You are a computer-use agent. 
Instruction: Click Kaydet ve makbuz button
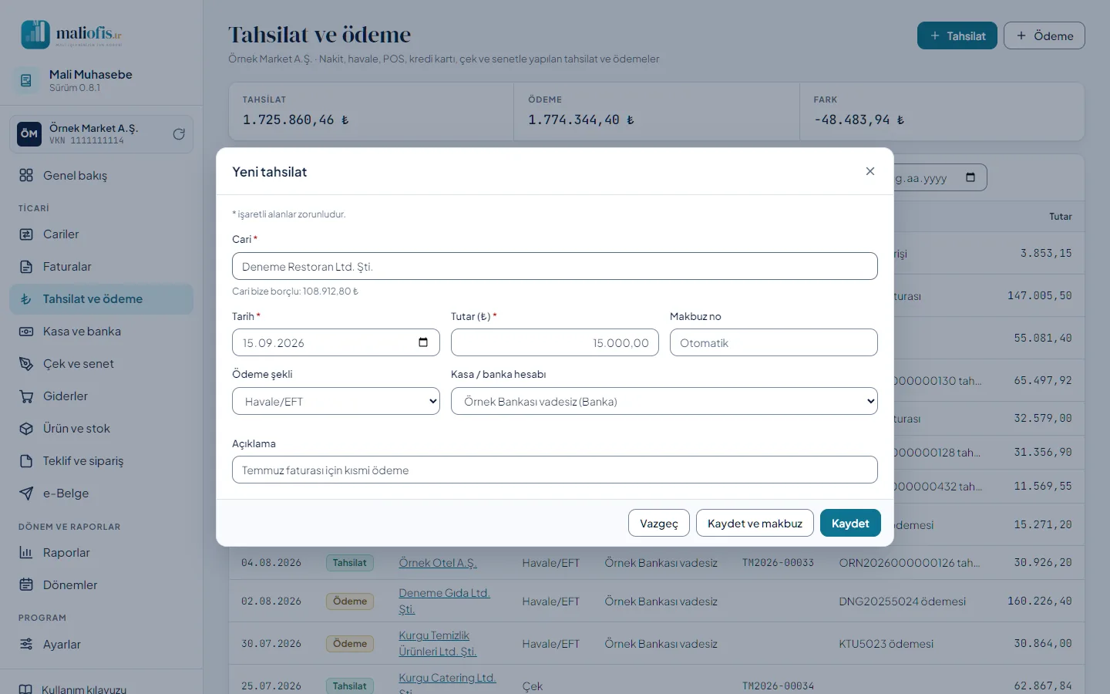[755, 523]
